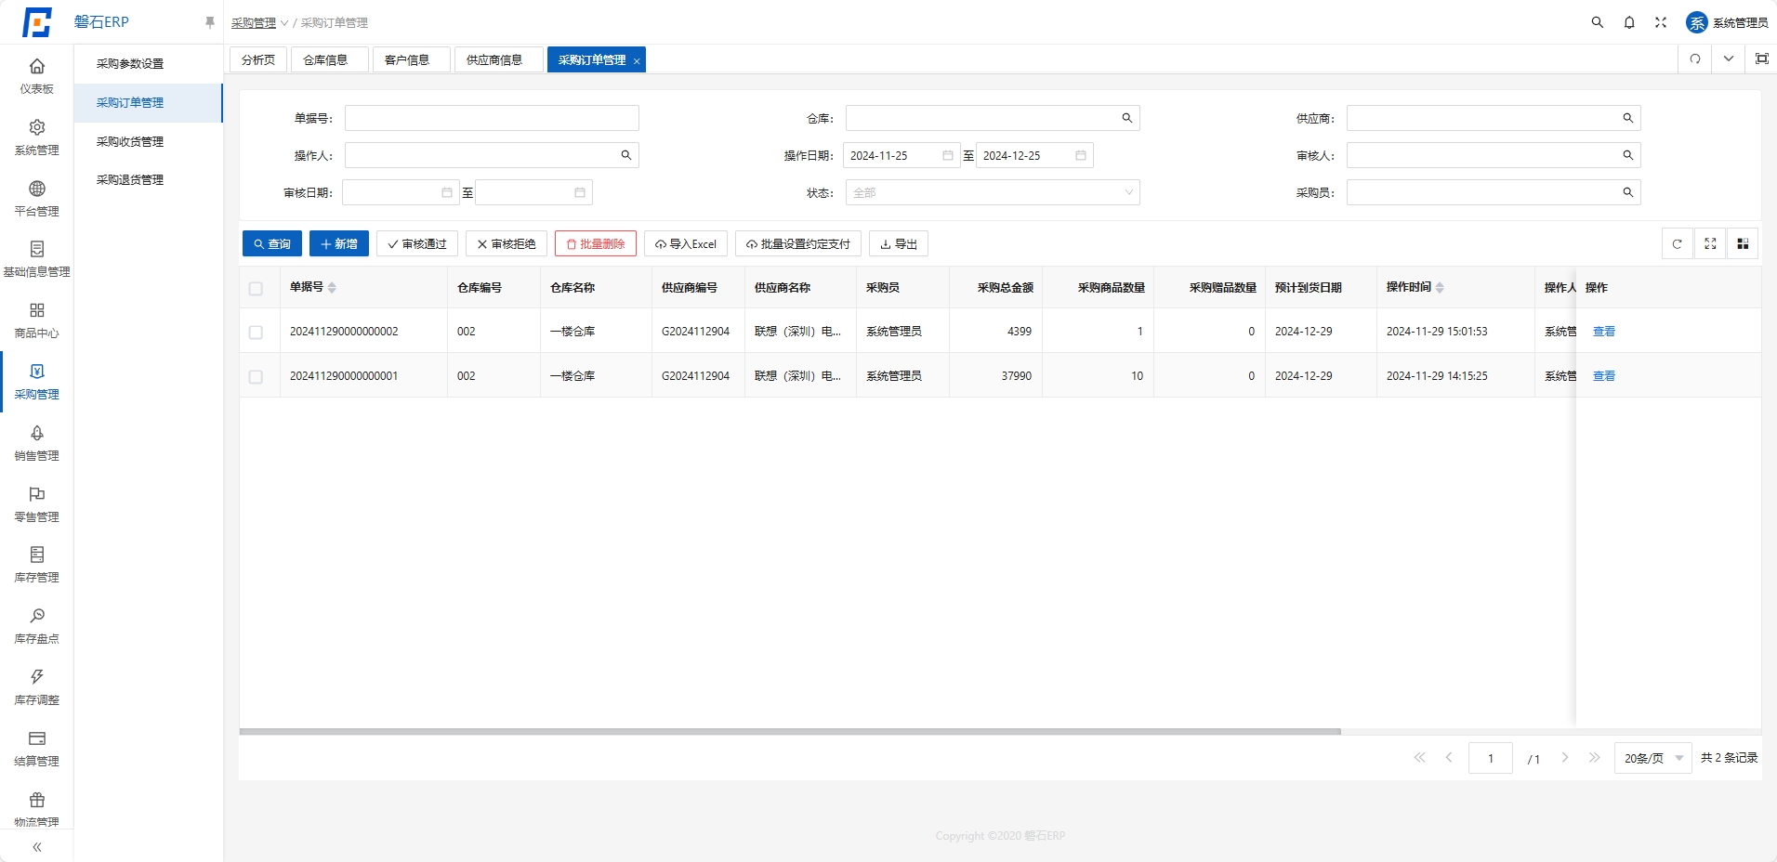This screenshot has width=1777, height=862.
Task: Open 库存调整 sidebar module
Action: [x=37, y=687]
